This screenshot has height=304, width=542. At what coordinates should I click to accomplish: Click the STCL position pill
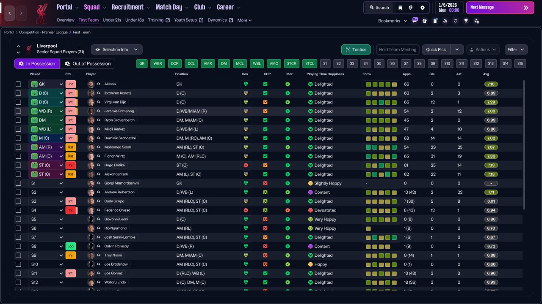310,63
